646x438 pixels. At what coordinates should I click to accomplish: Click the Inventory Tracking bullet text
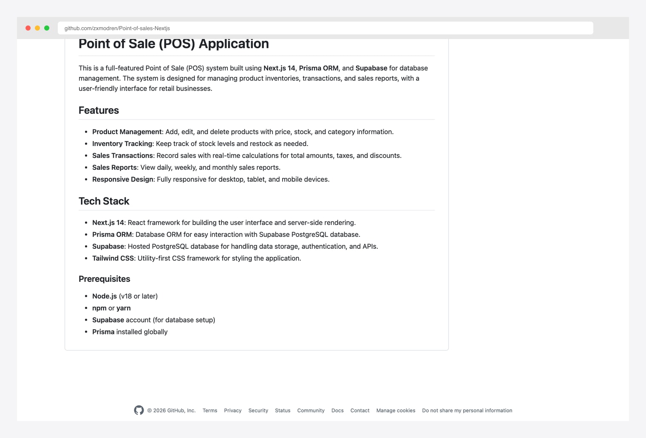point(200,144)
